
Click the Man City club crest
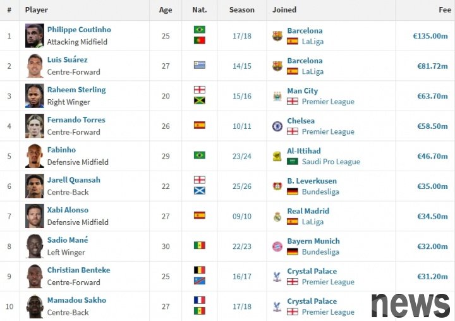(277, 96)
